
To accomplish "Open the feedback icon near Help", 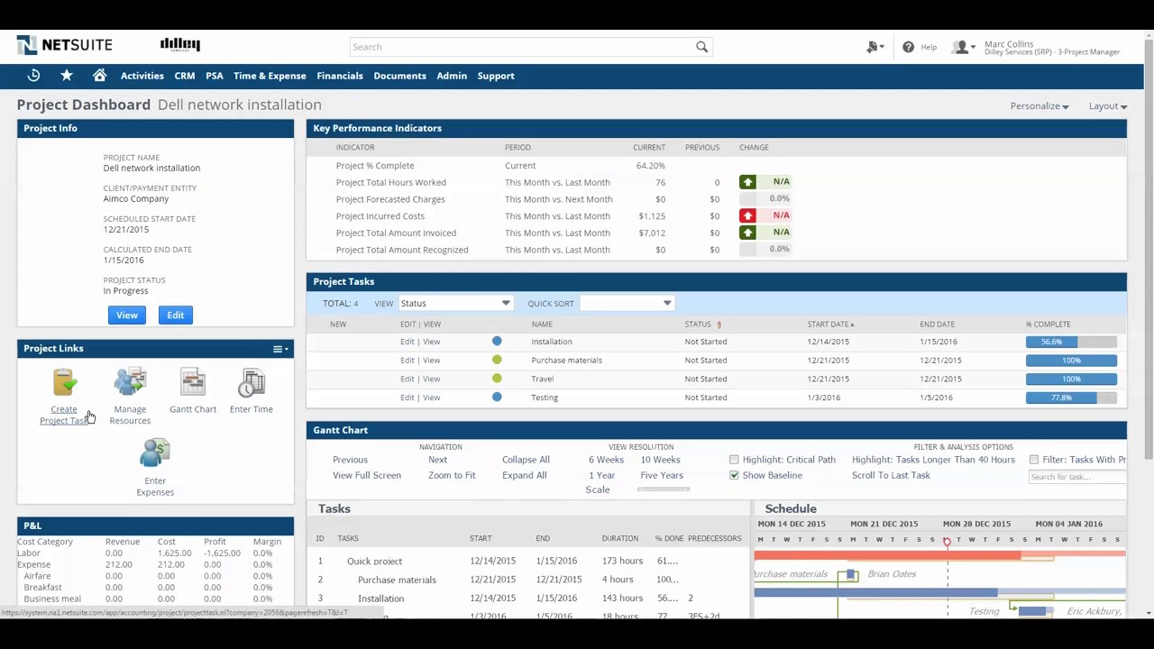I will point(874,47).
